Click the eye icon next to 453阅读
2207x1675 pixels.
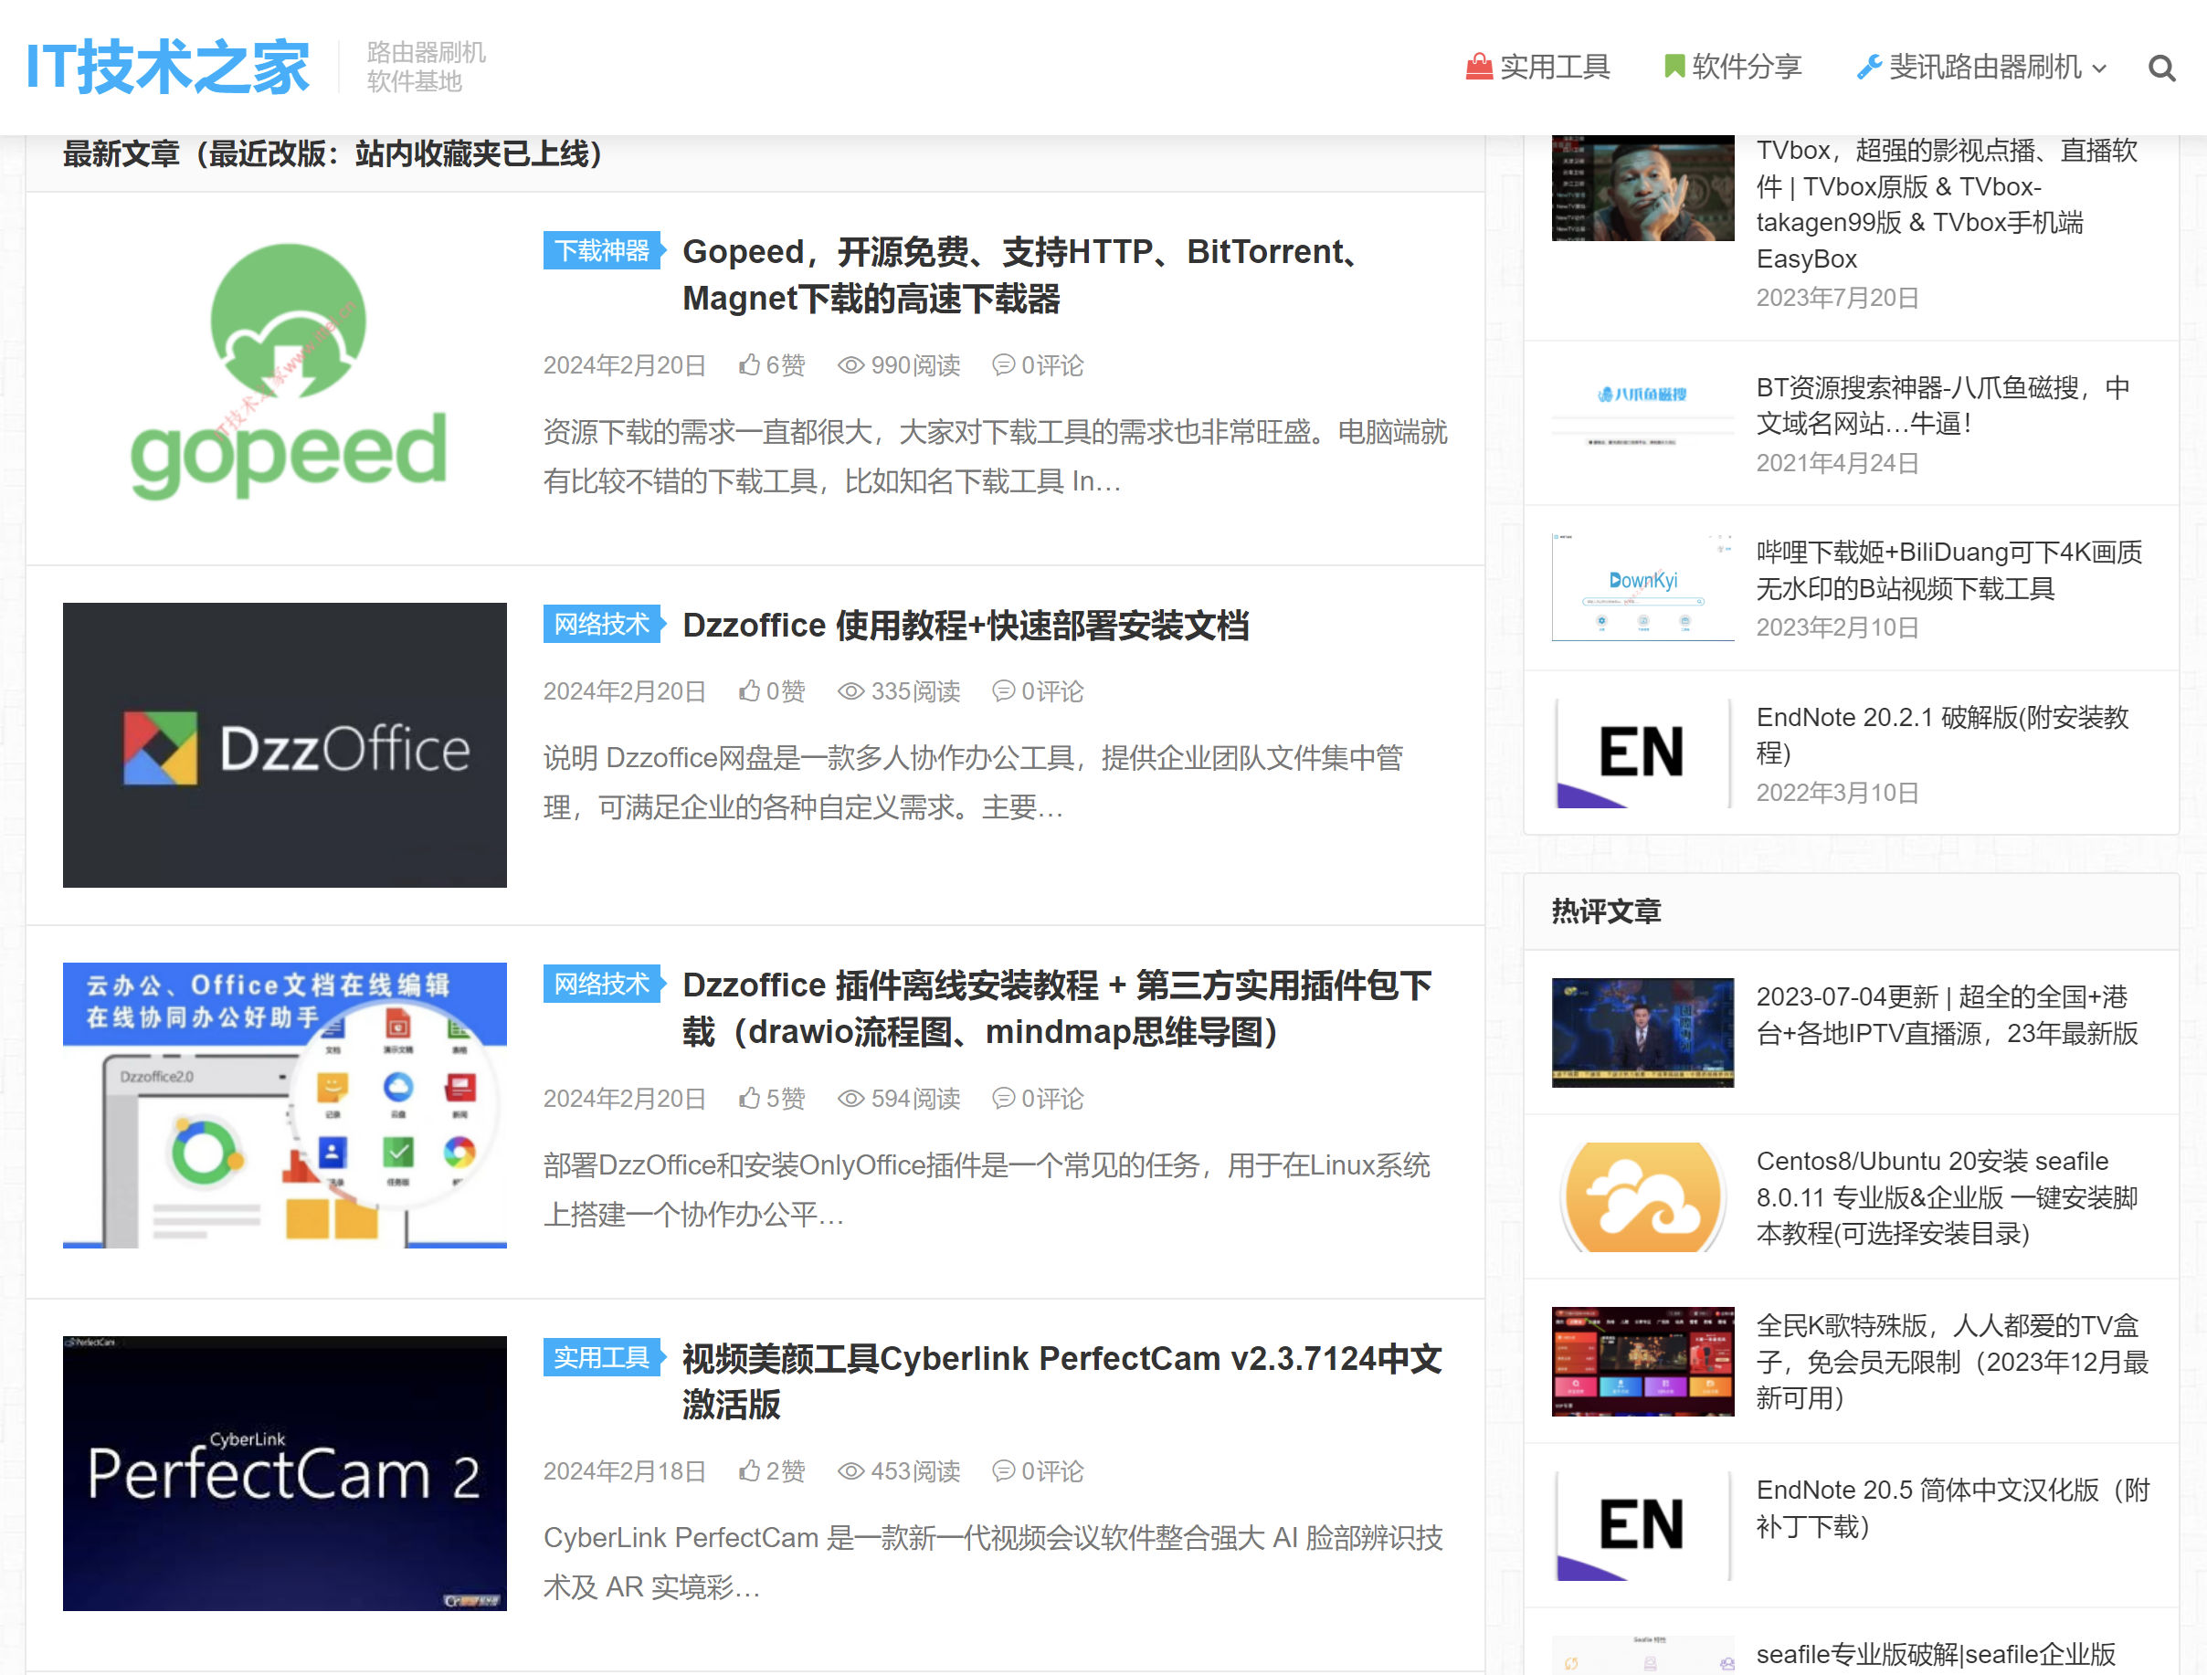tap(850, 1470)
